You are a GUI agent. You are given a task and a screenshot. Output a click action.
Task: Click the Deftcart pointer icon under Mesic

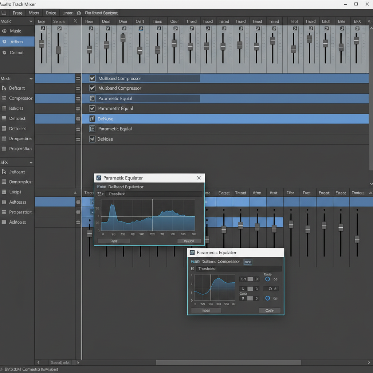click(4, 88)
